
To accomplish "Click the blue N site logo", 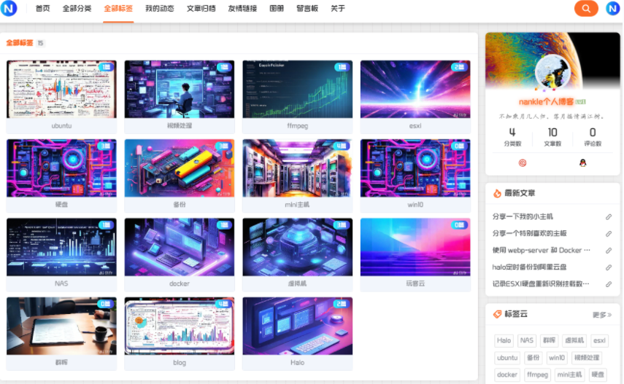I will (x=9, y=9).
